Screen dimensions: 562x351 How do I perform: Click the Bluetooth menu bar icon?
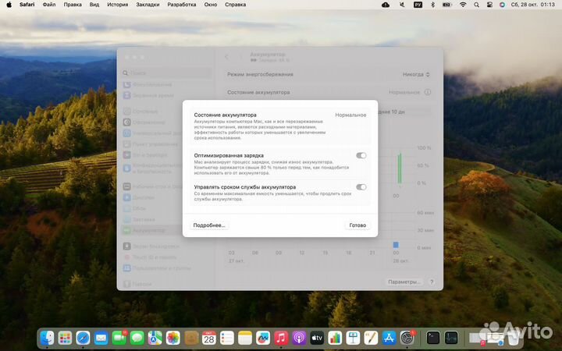click(x=432, y=5)
